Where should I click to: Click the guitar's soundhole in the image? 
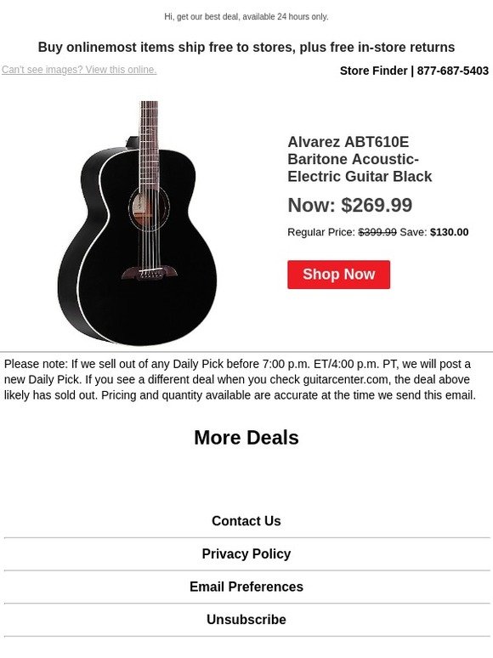tap(149, 209)
